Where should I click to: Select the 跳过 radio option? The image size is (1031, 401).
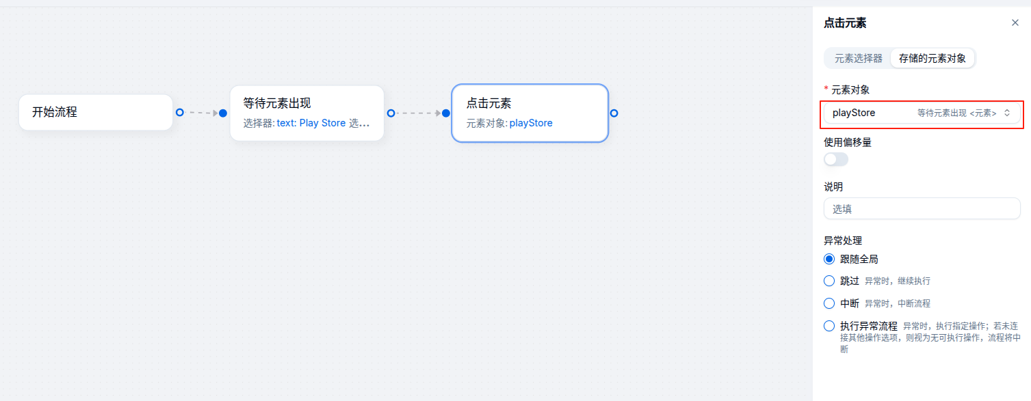(x=829, y=281)
